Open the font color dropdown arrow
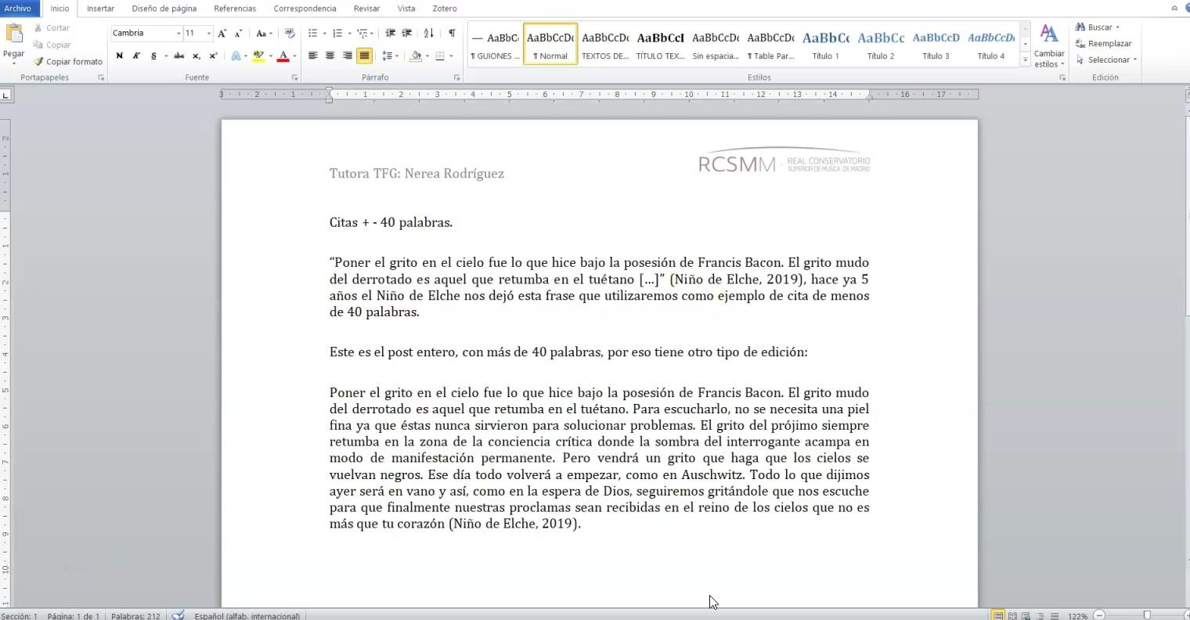 click(294, 56)
